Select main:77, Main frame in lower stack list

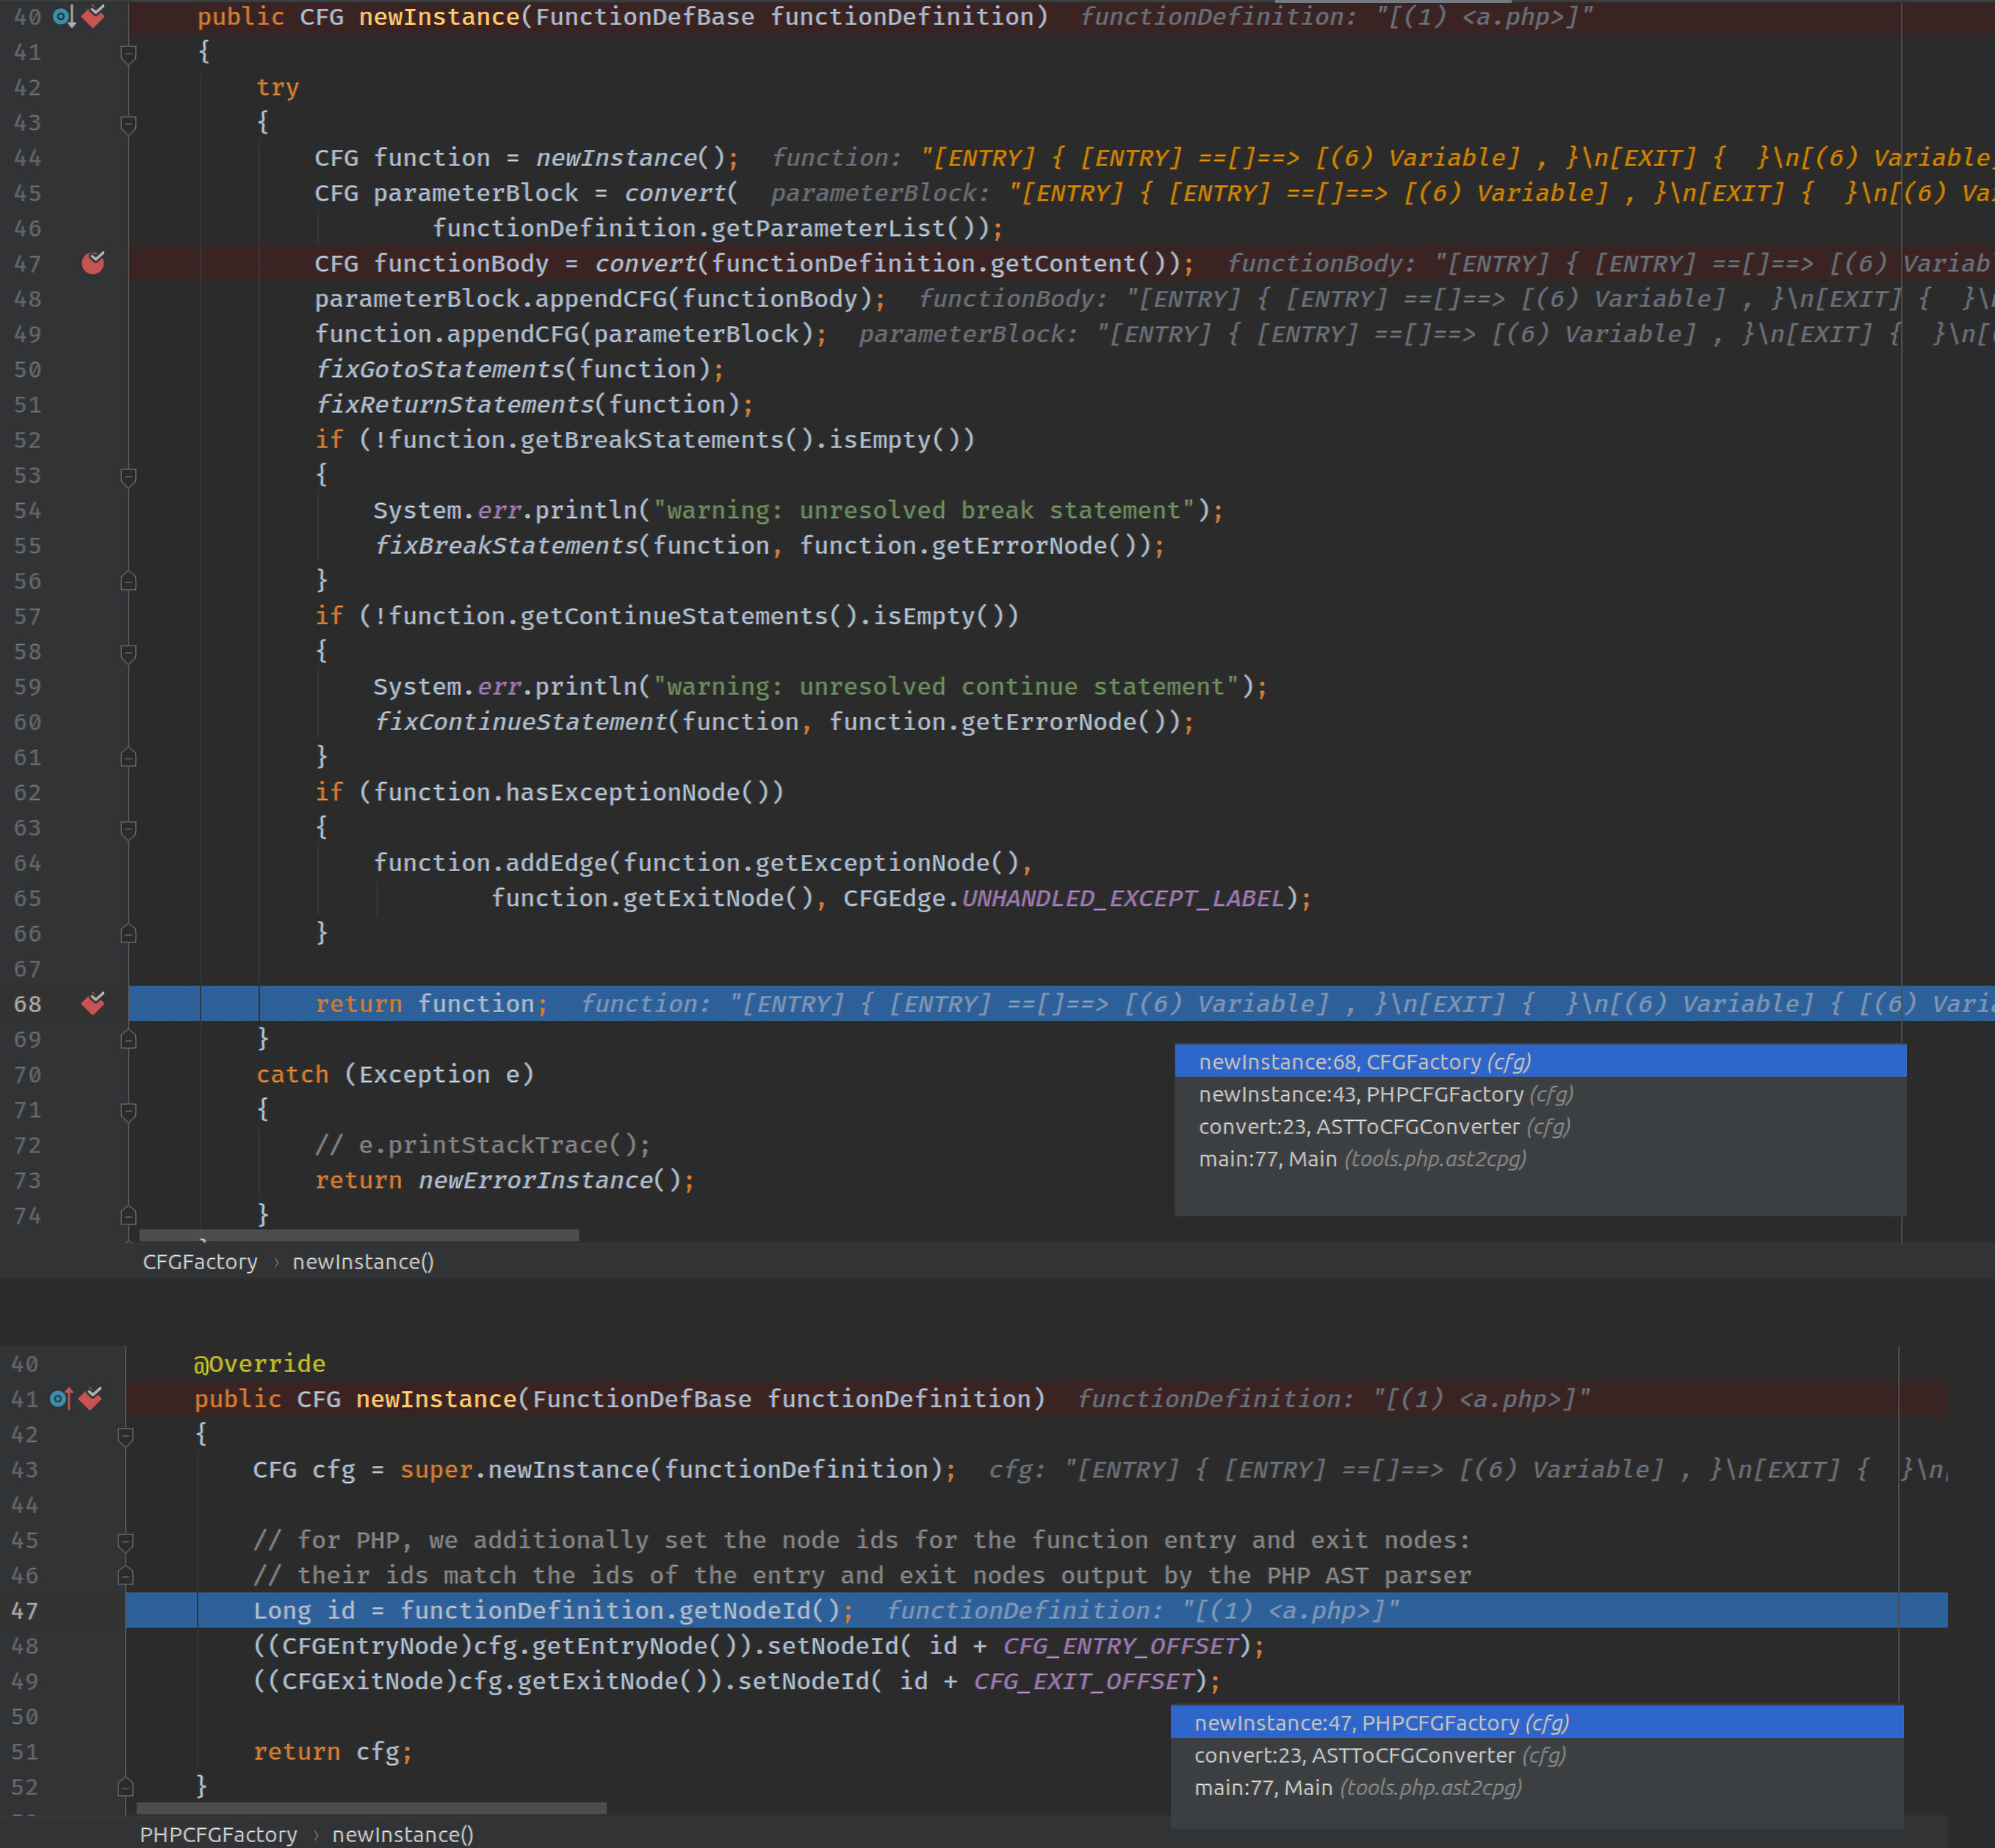[1537, 1787]
